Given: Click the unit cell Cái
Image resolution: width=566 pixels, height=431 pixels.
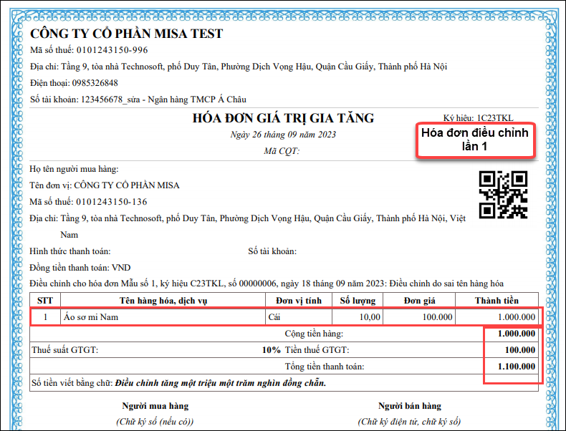Looking at the screenshot, I should click(x=274, y=317).
